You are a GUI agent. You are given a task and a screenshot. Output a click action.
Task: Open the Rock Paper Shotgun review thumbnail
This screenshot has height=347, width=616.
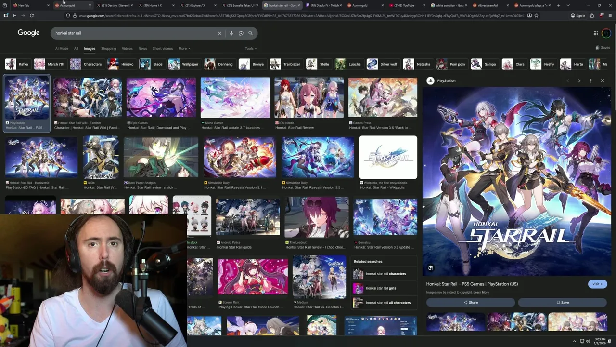[161, 158]
